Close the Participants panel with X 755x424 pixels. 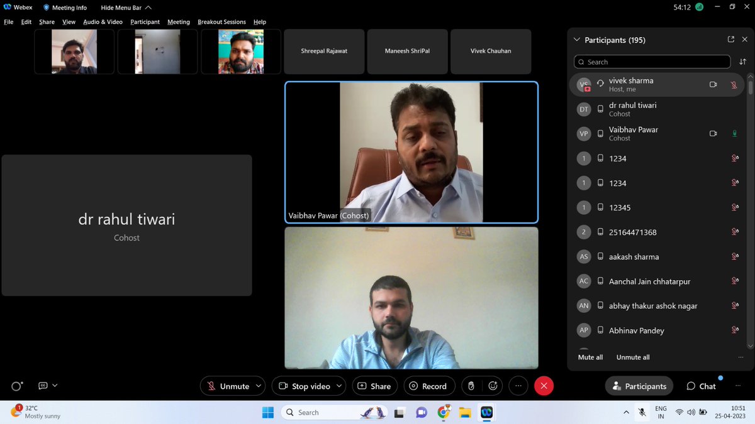pyautogui.click(x=746, y=40)
